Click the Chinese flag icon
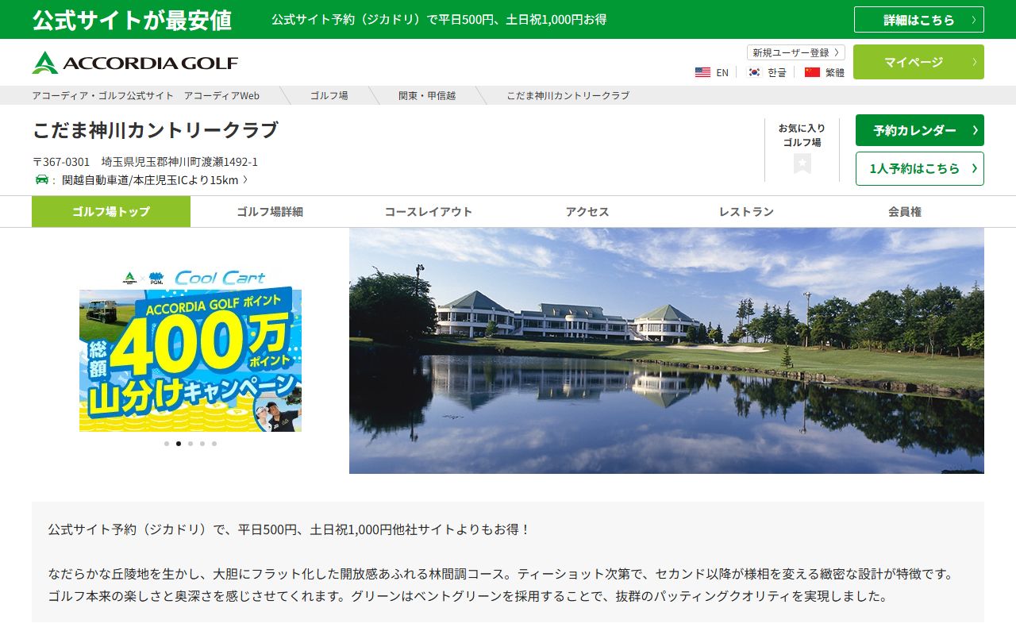 (812, 72)
